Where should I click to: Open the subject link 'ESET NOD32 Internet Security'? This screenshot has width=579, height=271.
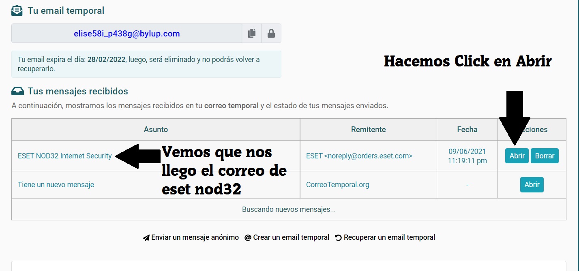coord(64,156)
